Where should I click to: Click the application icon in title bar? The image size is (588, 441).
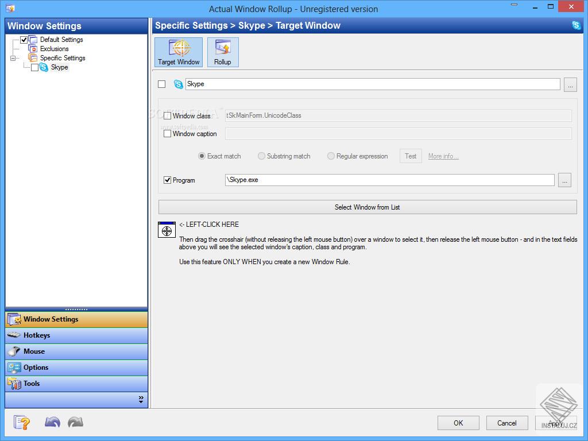10,8
